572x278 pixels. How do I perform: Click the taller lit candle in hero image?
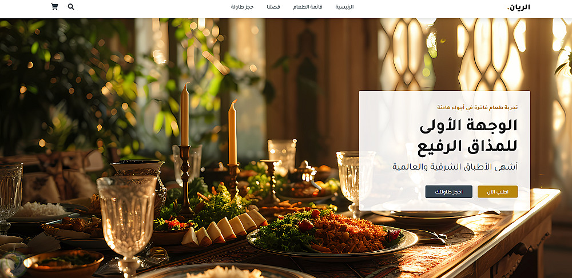pyautogui.click(x=185, y=115)
